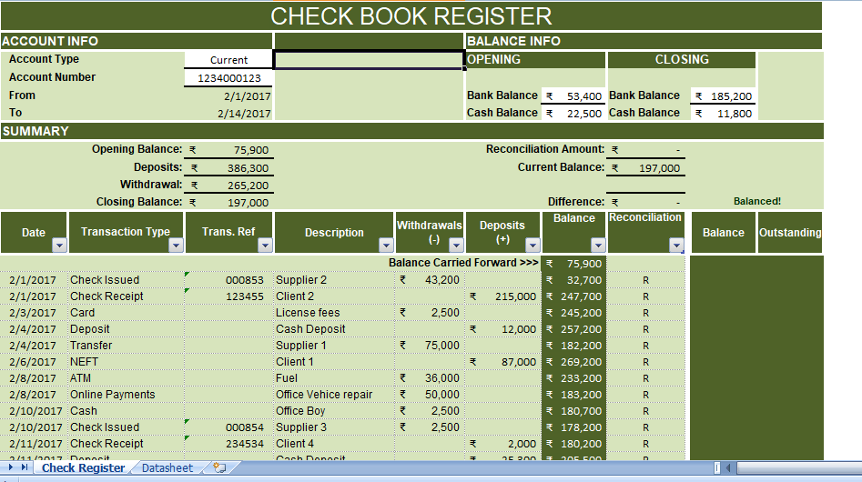The image size is (862, 482).
Task: Click the summary Opening Balance value 75,900
Action: click(x=228, y=150)
